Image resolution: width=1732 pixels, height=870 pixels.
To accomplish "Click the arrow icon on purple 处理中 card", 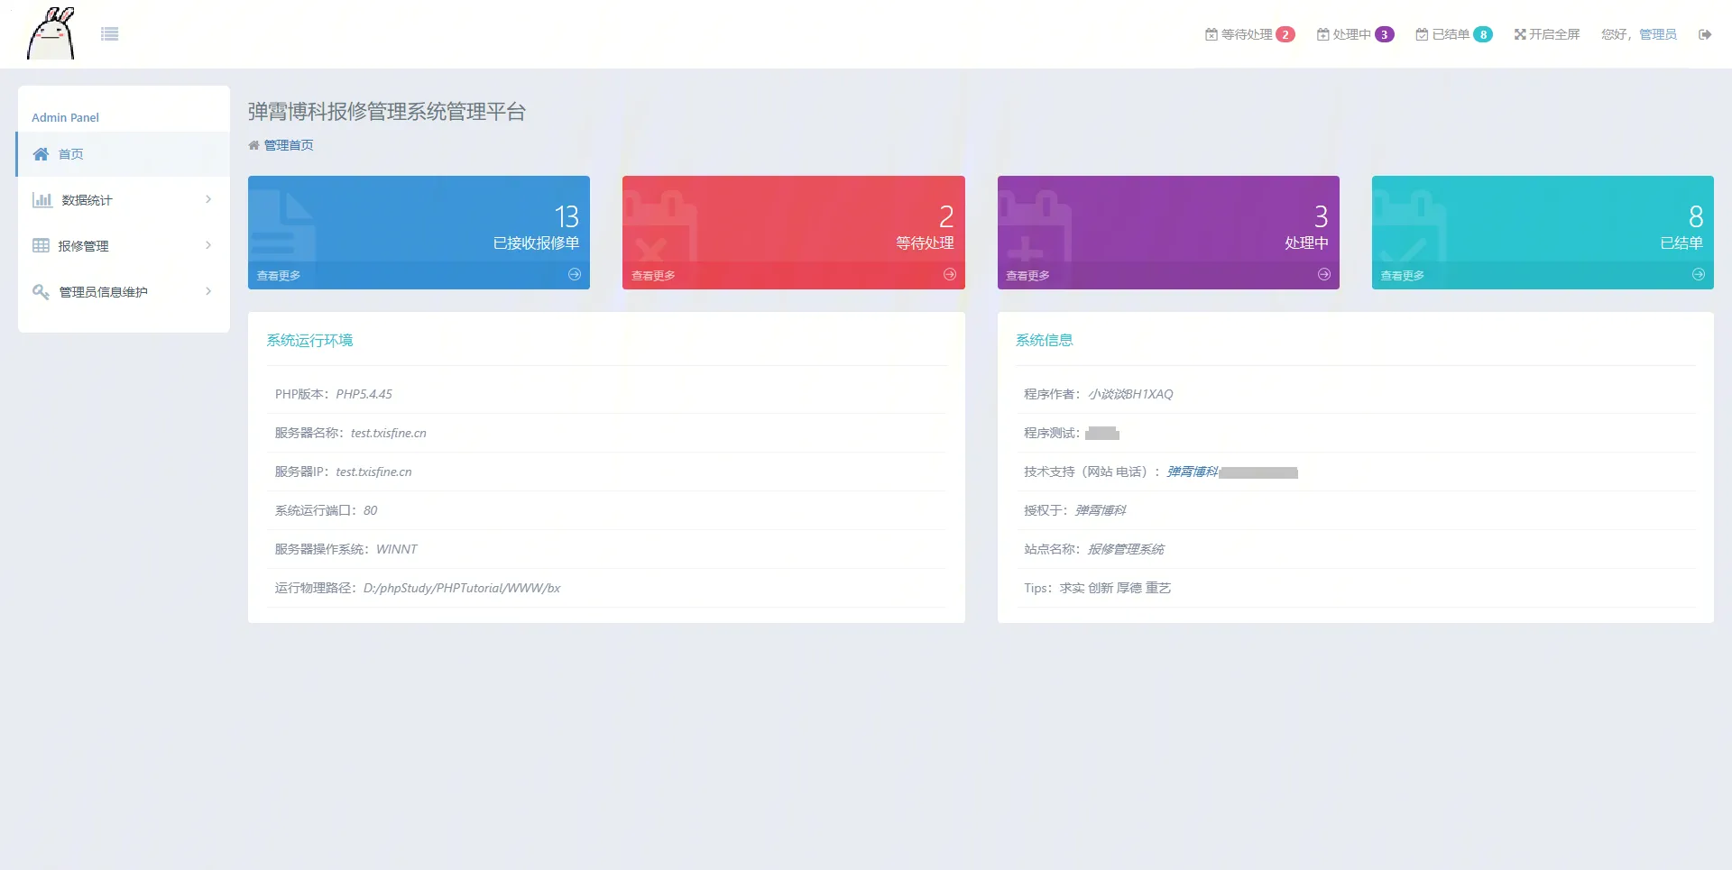I will [x=1323, y=275].
